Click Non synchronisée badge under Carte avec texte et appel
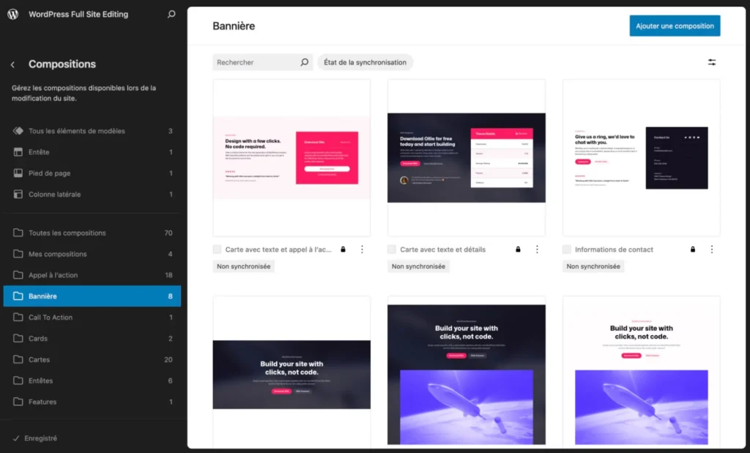This screenshot has width=750, height=453. [x=243, y=266]
